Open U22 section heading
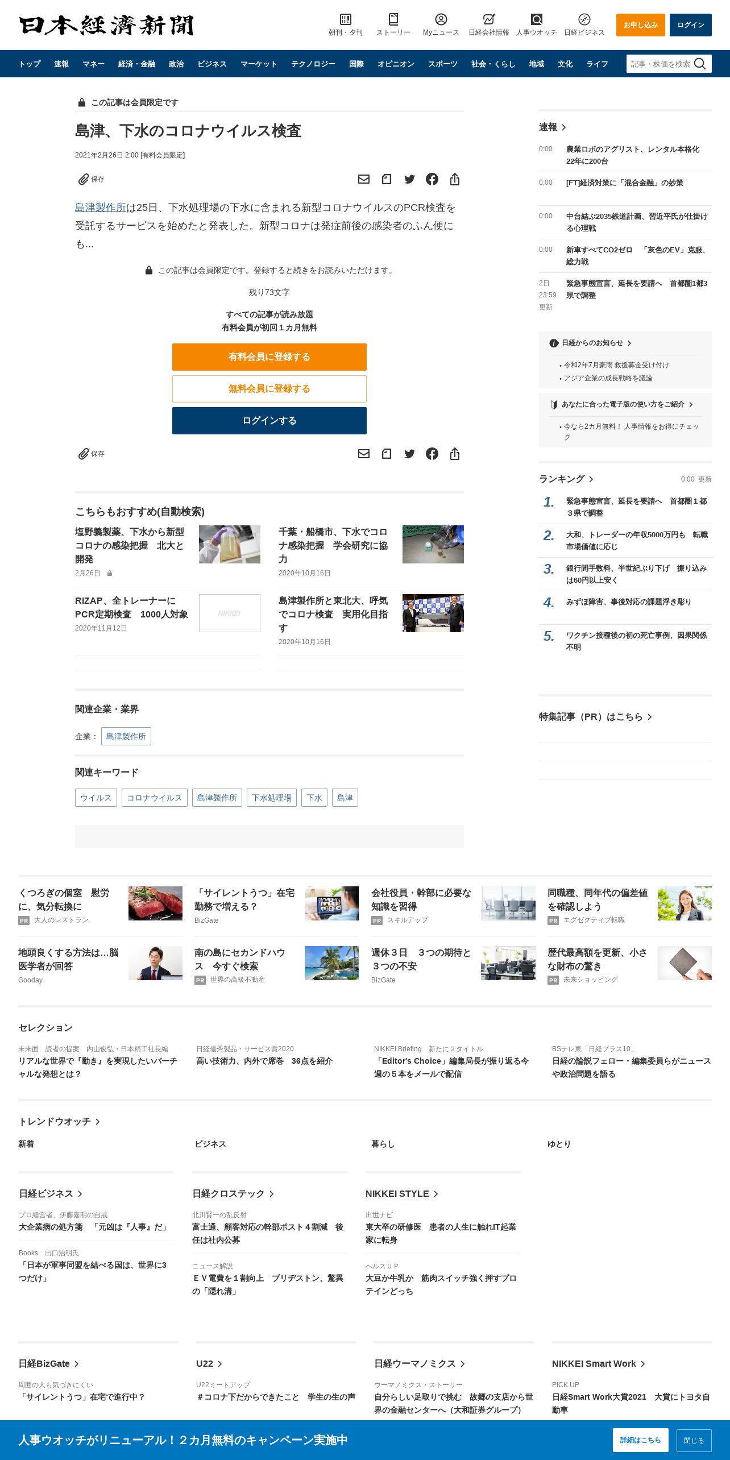This screenshot has width=730, height=1460. point(209,1364)
